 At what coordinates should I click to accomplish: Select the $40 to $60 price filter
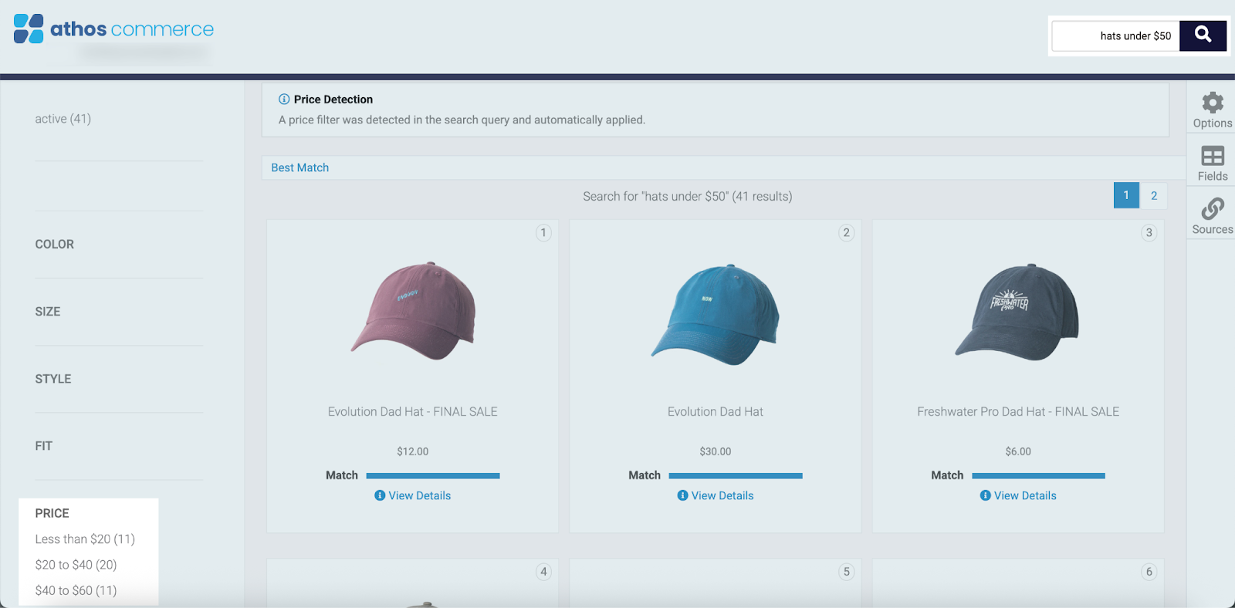(x=76, y=590)
